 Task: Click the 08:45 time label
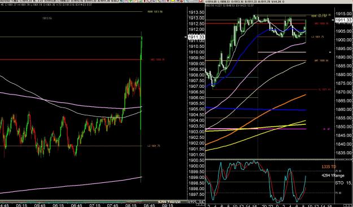tap(149, 205)
